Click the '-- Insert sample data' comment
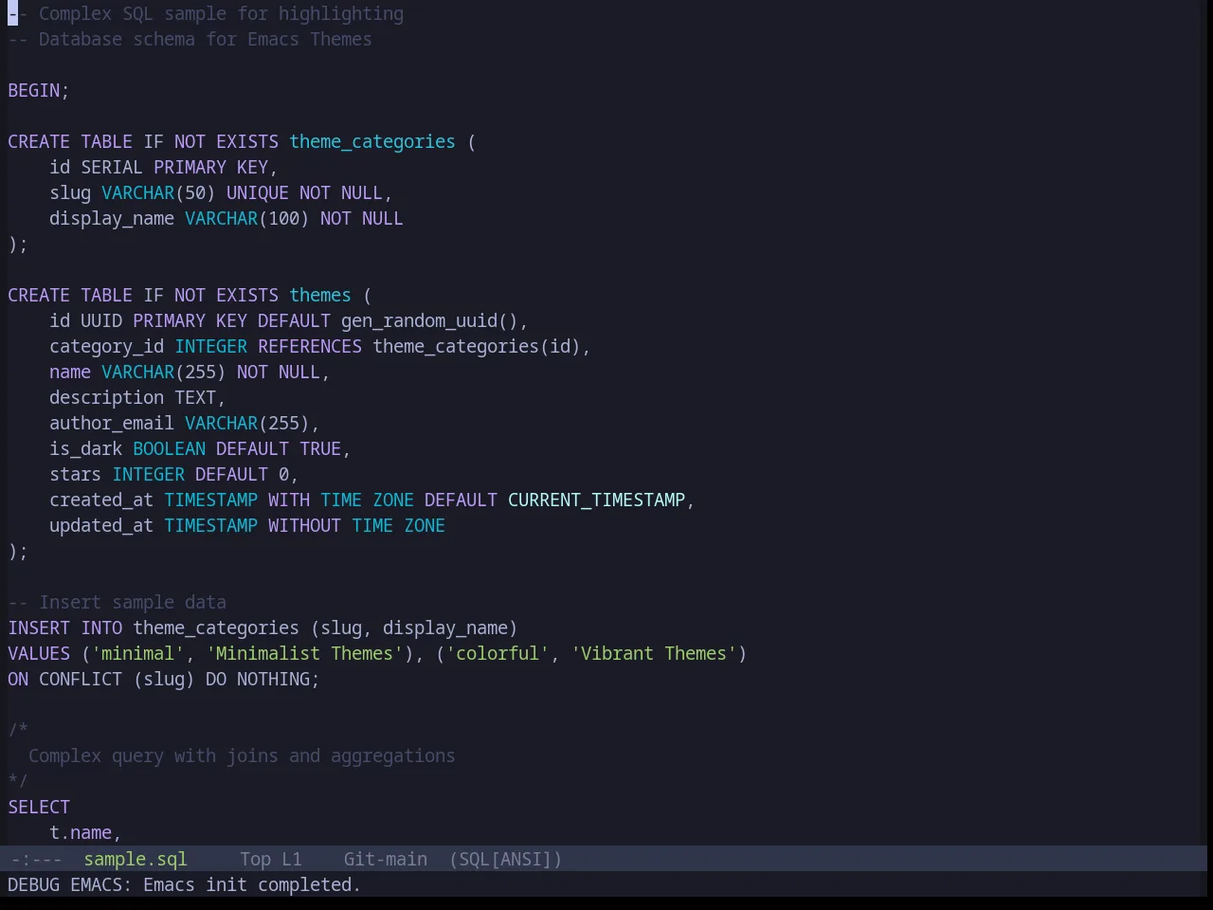The height and width of the screenshot is (910, 1213). tap(118, 602)
